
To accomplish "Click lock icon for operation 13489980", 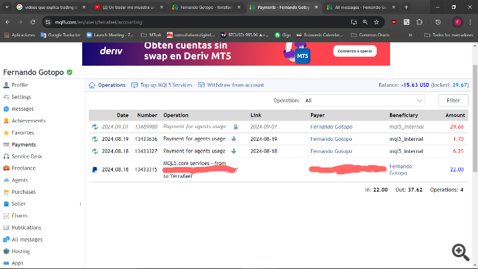I will [236, 127].
